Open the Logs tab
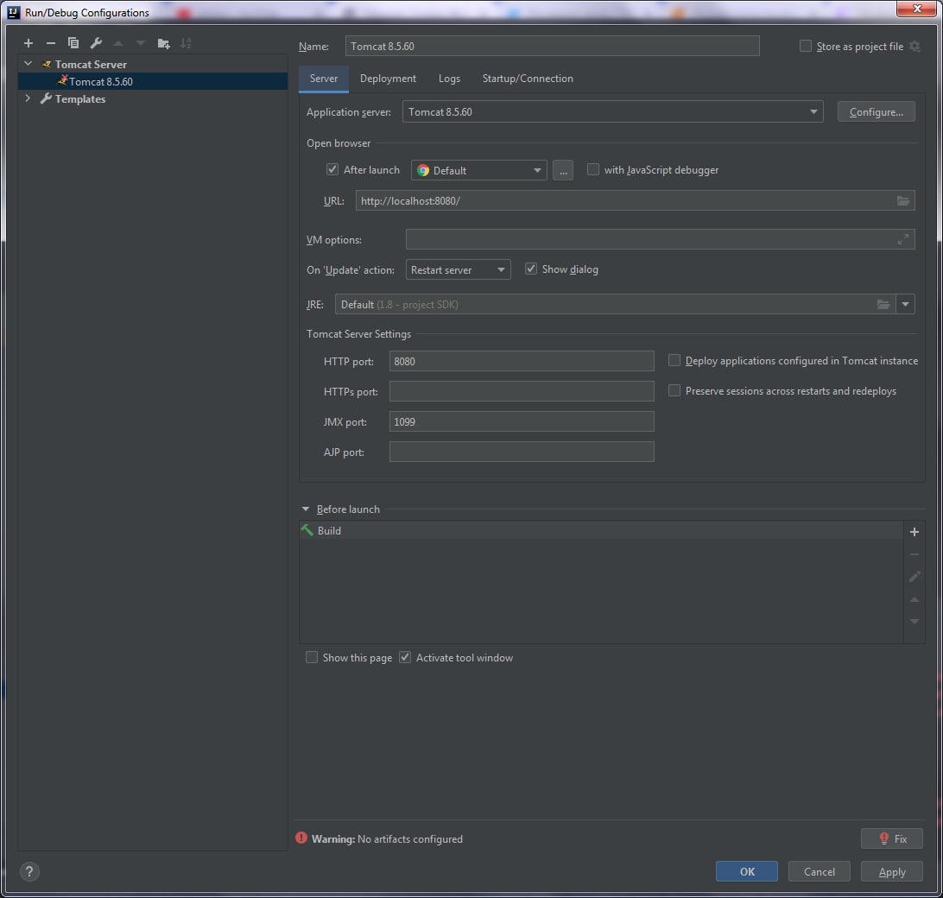Image resolution: width=943 pixels, height=898 pixels. pyautogui.click(x=449, y=79)
